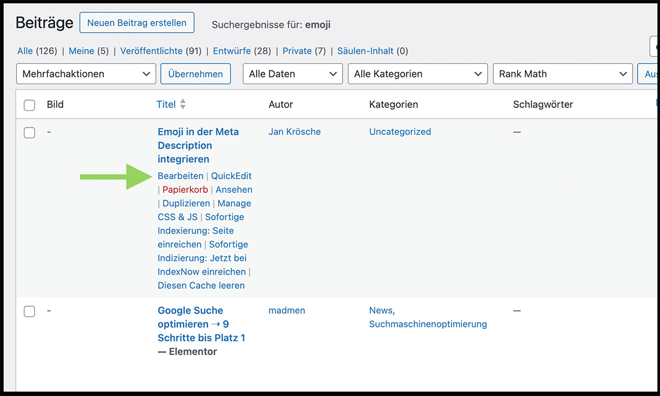
Task: Open QuickEdit for the emoji post
Action: pyautogui.click(x=231, y=176)
